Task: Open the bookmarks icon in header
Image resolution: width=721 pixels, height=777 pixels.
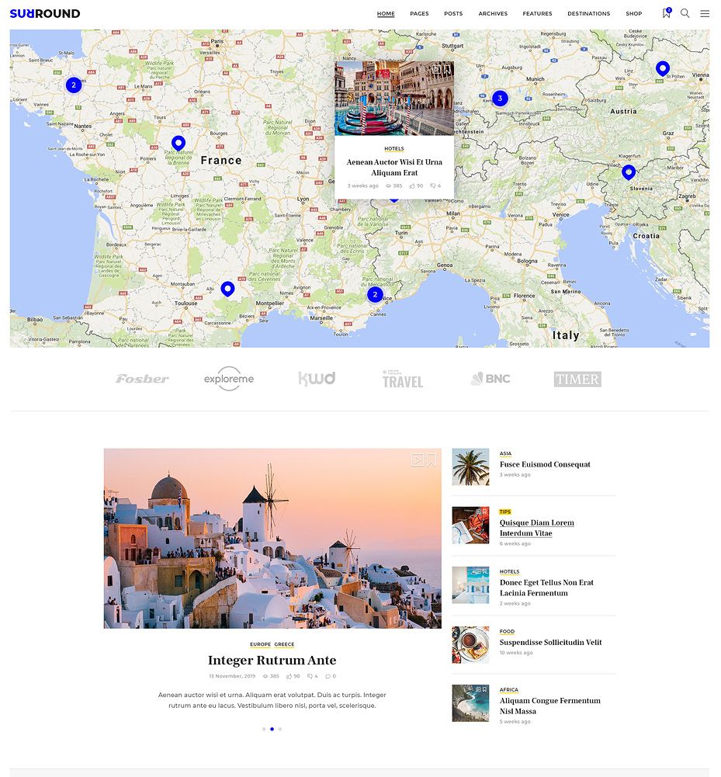Action: click(x=666, y=13)
